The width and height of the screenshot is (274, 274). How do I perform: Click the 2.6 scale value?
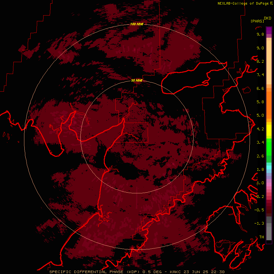(x=260, y=156)
